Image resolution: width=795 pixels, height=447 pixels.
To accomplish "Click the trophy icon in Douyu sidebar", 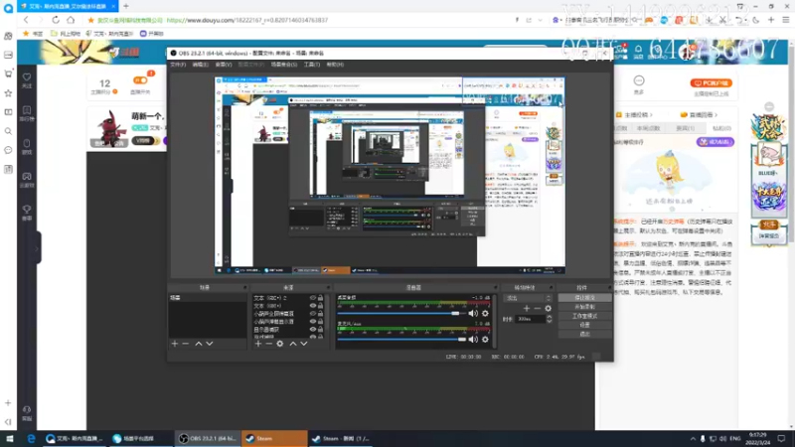I will pyautogui.click(x=27, y=212).
